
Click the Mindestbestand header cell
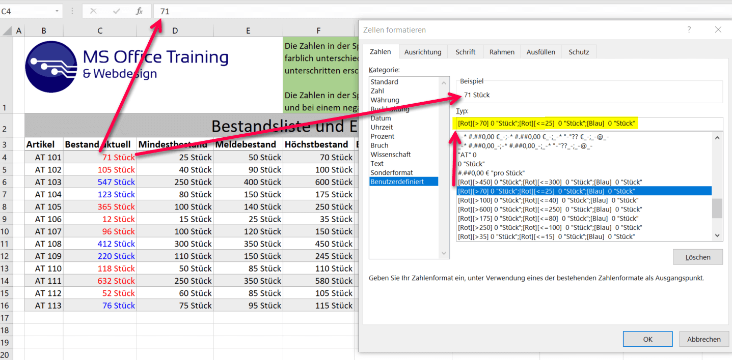tap(175, 144)
